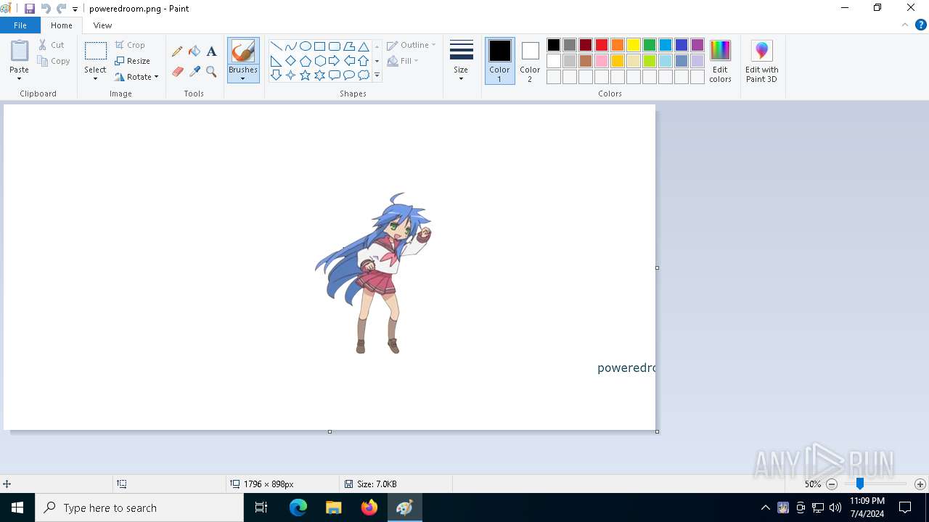This screenshot has height=522, width=929.
Task: Pick the Color picker eyedropper tool
Action: (195, 72)
